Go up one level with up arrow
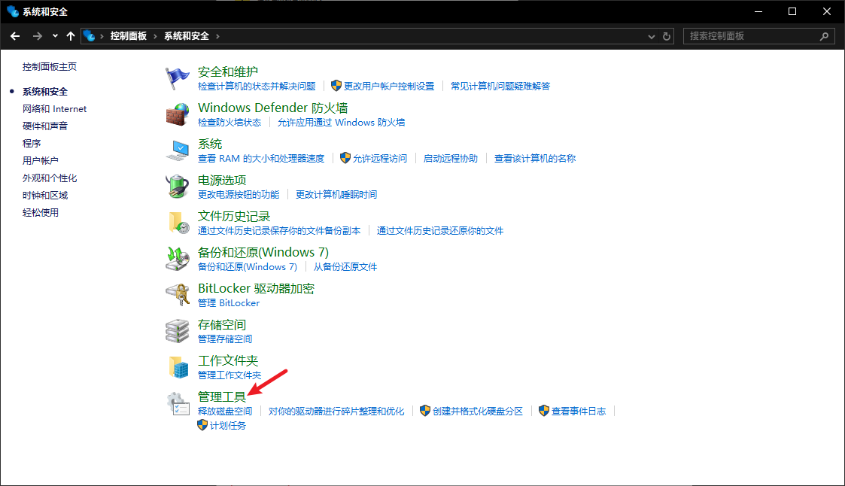The width and height of the screenshot is (845, 486). pyautogui.click(x=71, y=36)
